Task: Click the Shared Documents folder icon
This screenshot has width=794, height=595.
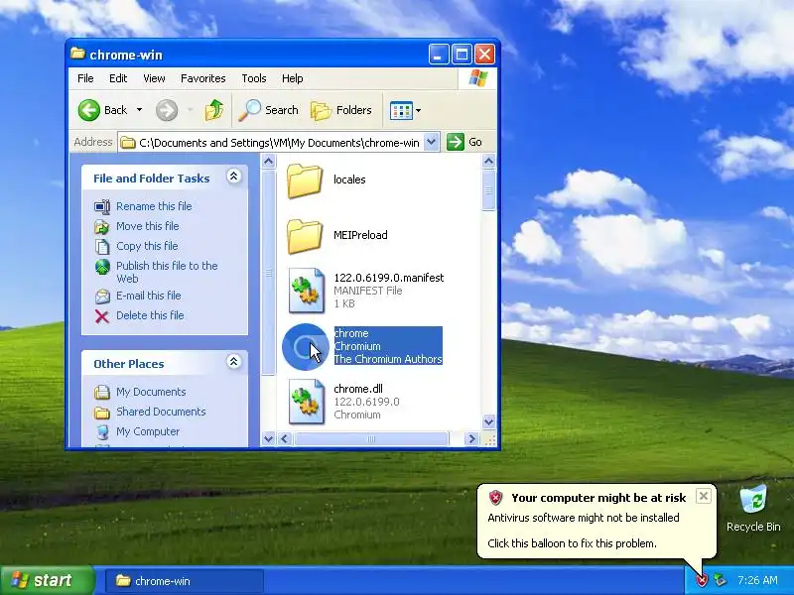Action: point(102,413)
